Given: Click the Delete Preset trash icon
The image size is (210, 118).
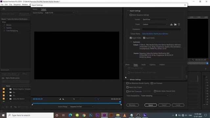Looking at the screenshot, I should pos(179,25).
